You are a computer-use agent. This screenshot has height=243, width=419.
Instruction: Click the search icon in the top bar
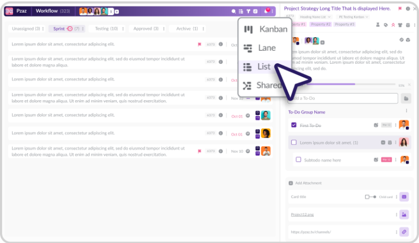(x=234, y=11)
